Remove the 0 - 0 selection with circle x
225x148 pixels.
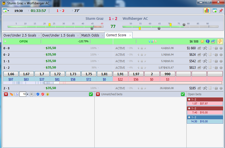pos(221,48)
